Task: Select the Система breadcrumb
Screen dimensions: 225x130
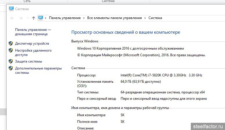Action: (155, 18)
